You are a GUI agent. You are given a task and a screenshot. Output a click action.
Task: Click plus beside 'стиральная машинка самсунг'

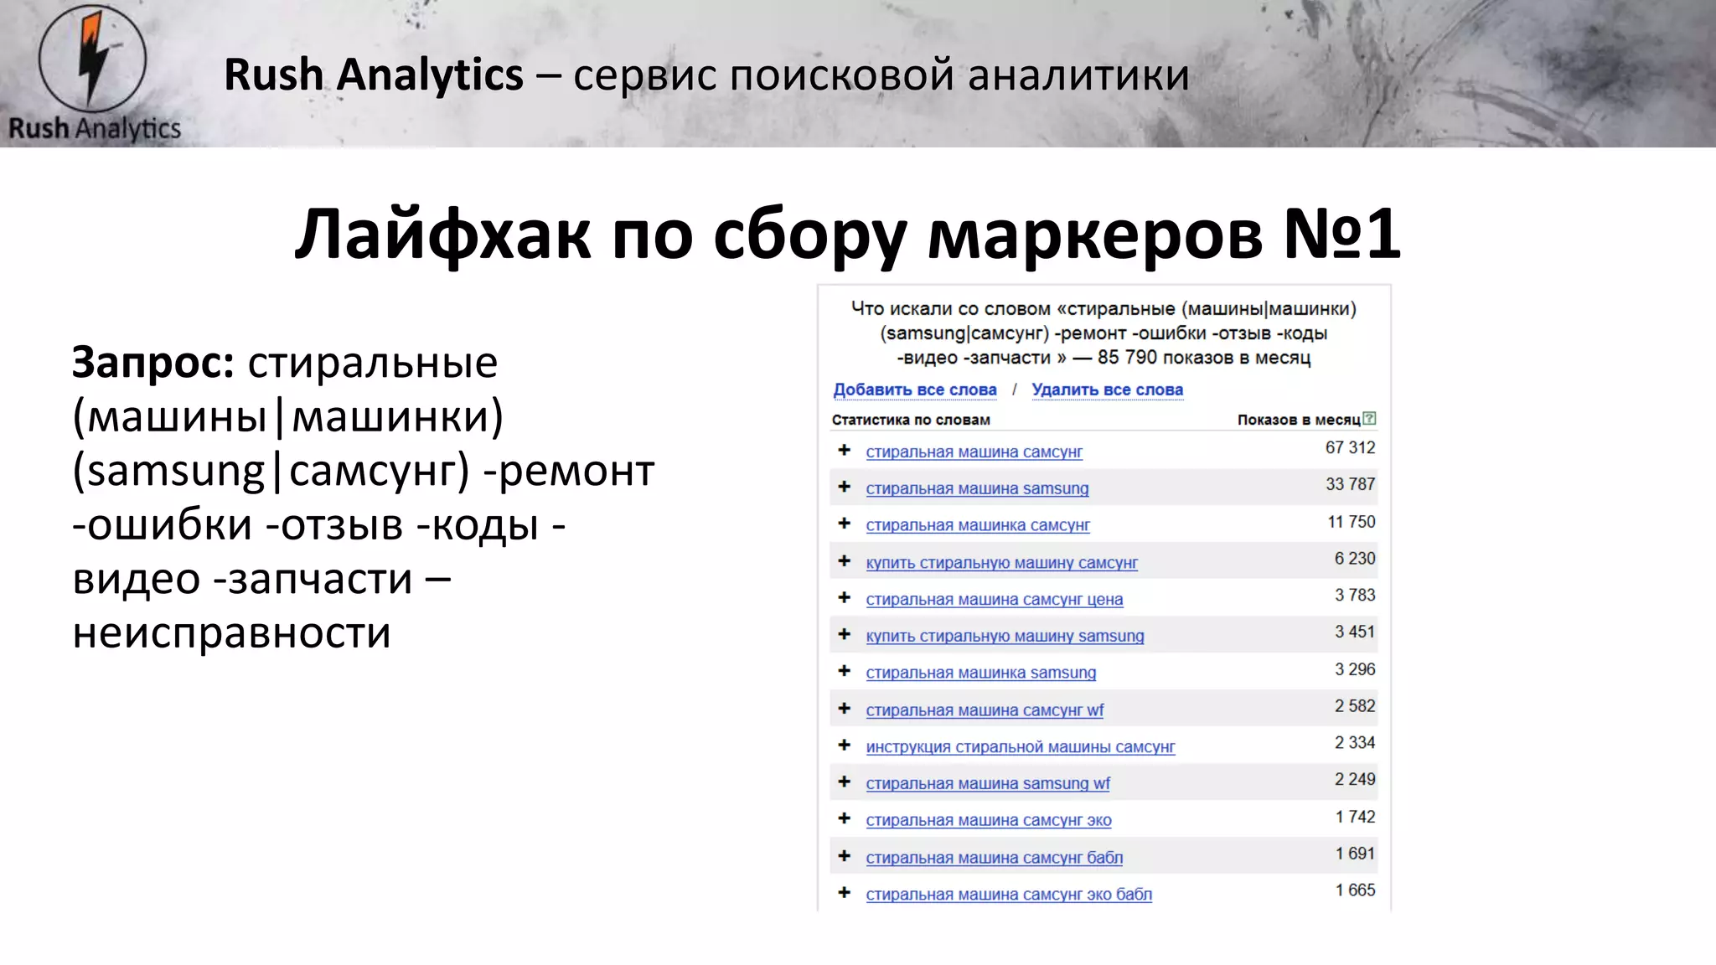[x=845, y=524]
